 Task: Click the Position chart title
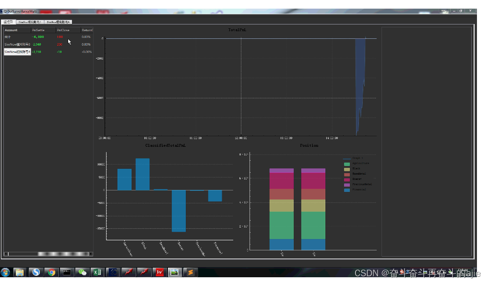click(309, 145)
